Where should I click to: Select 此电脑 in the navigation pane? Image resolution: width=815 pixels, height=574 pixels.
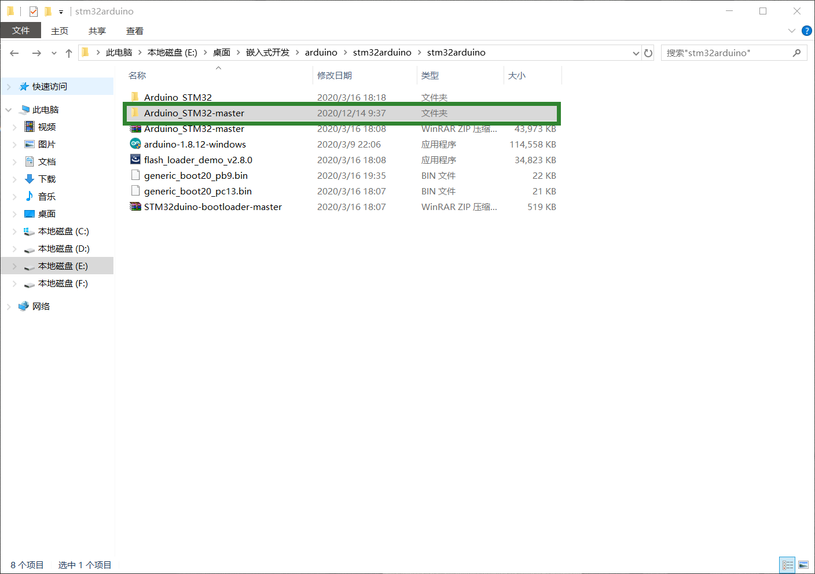coord(46,109)
